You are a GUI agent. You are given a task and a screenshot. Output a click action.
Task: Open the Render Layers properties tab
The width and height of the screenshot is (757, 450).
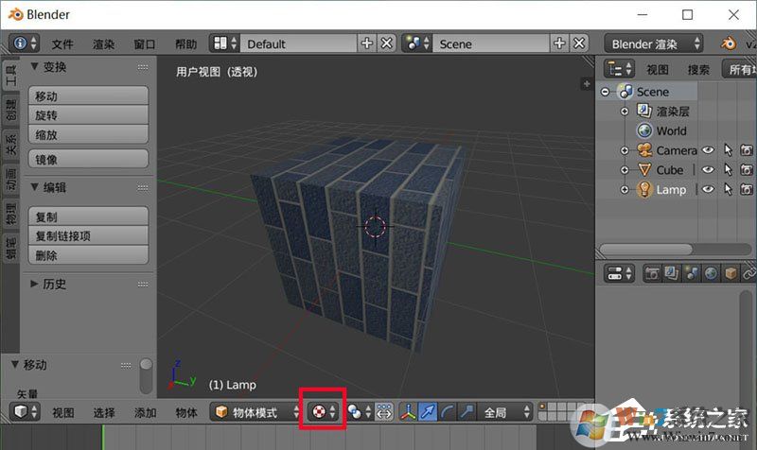pos(672,273)
